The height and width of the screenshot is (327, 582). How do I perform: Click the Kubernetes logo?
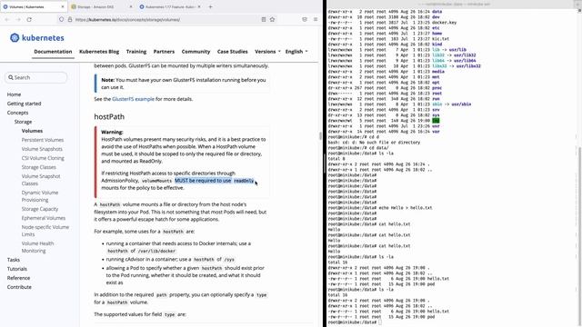37,37
